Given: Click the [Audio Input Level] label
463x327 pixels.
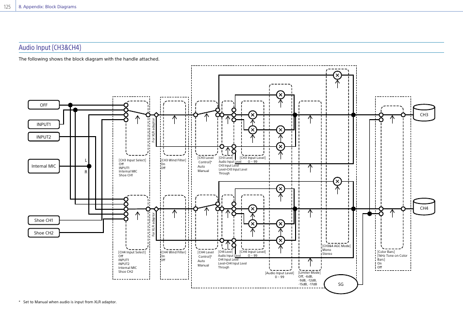Looking at the screenshot, I should [x=280, y=273].
